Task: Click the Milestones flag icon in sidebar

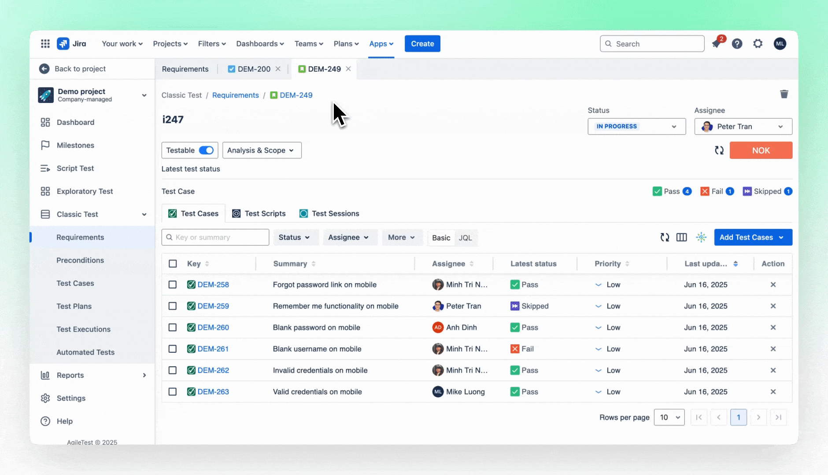Action: 45,145
